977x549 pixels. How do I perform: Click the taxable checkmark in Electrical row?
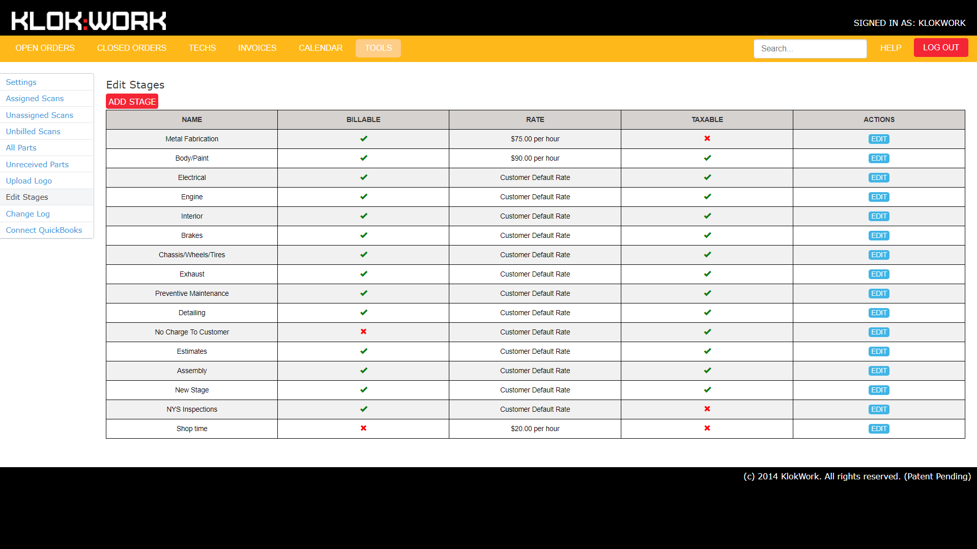coord(707,177)
